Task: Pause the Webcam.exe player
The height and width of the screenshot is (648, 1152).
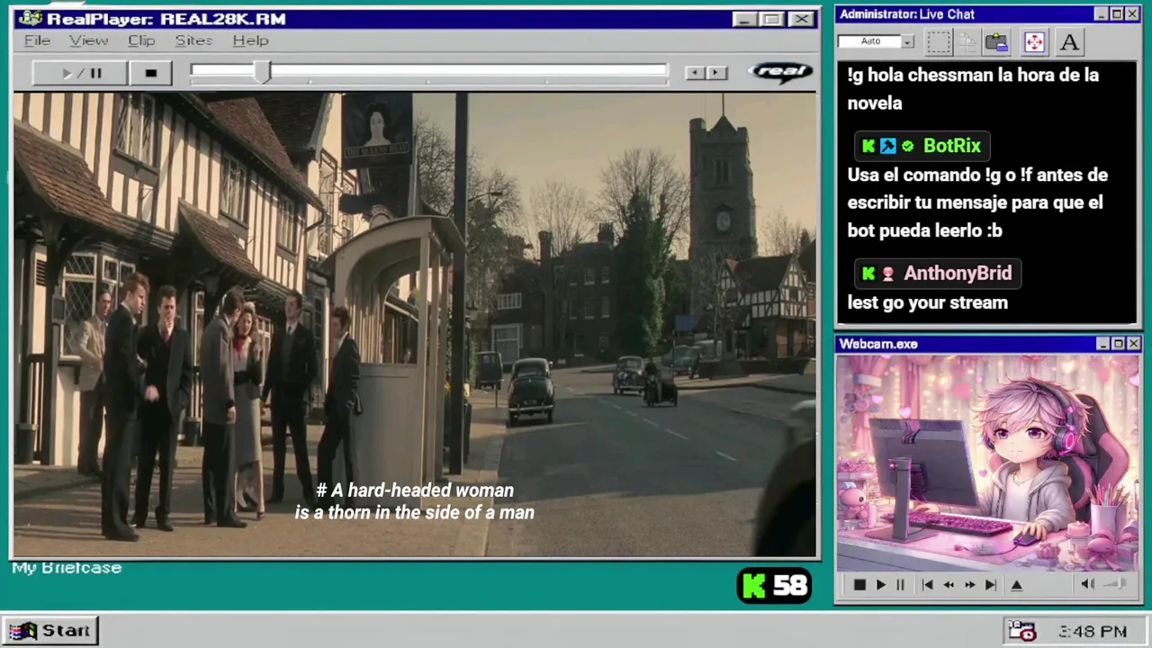Action: pos(900,585)
